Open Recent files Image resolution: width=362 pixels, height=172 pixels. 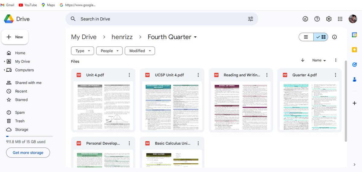(x=21, y=91)
